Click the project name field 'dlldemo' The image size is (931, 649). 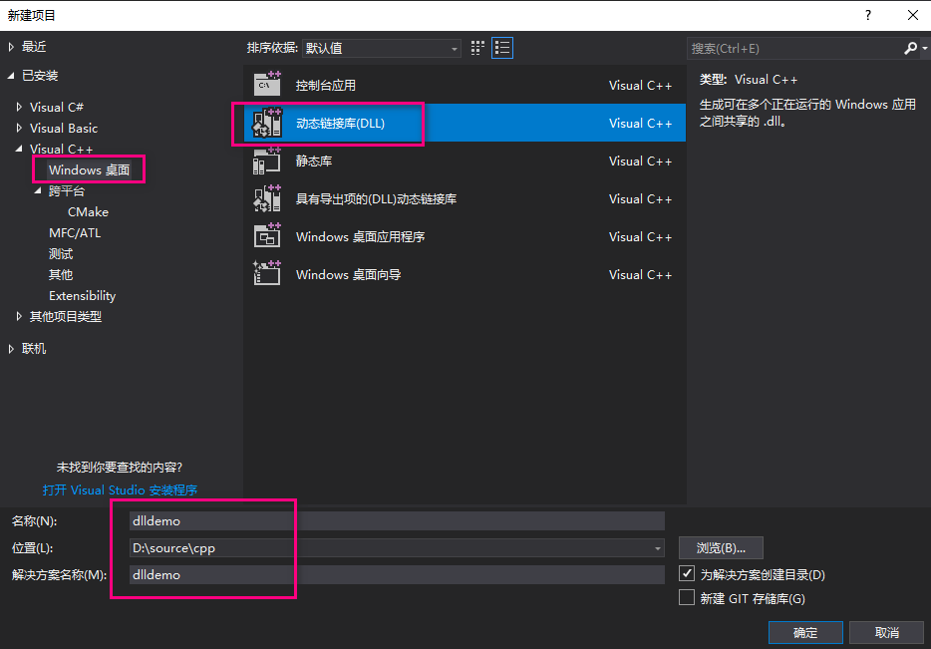click(x=397, y=520)
